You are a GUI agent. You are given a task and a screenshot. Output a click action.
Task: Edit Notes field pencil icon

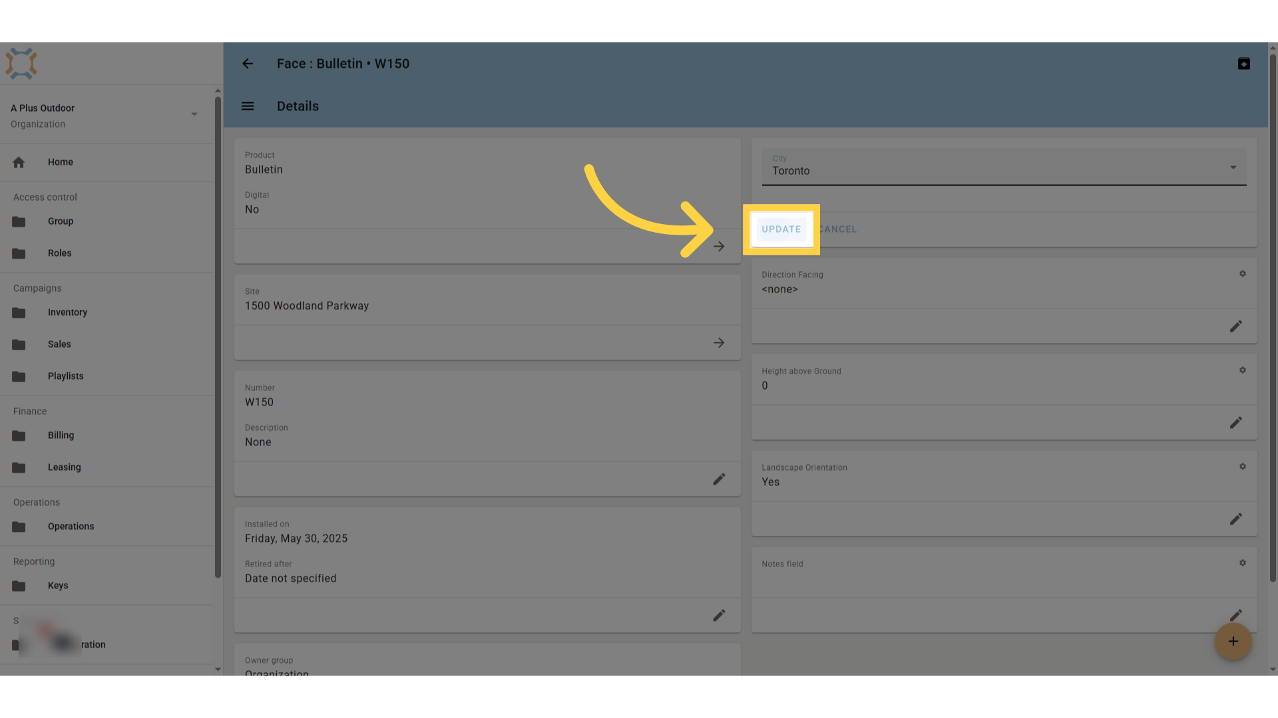[x=1236, y=615]
